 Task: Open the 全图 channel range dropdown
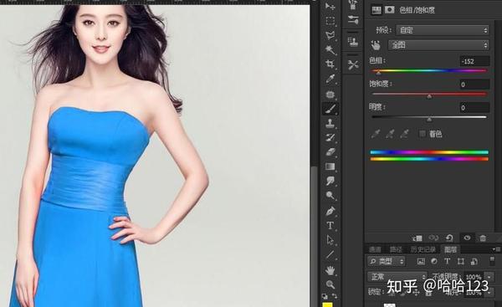[438, 45]
